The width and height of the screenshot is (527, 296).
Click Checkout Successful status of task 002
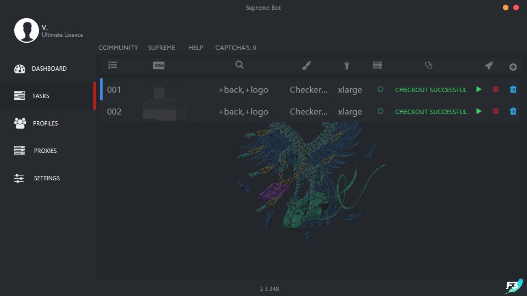point(431,112)
